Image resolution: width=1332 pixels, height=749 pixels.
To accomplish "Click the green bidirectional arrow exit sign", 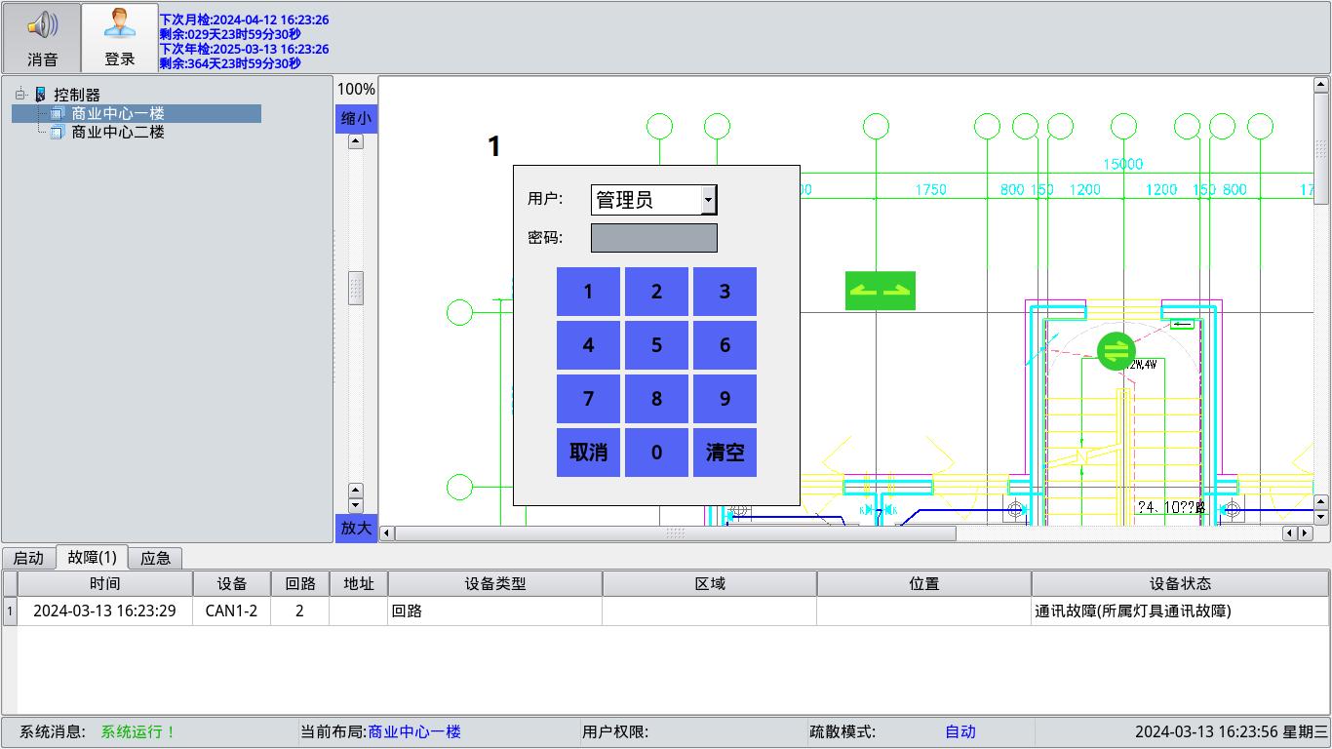I will point(880,291).
